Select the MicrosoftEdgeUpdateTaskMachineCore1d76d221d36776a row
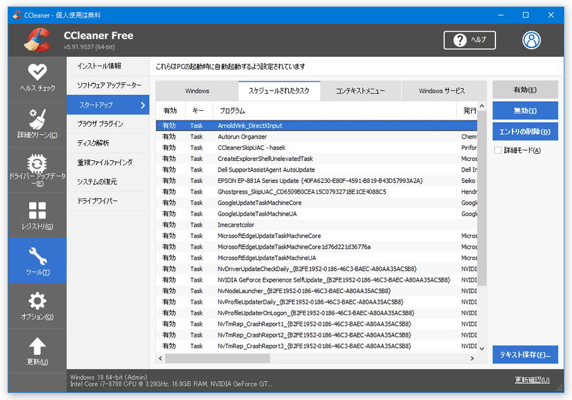Screen dimensions: 572x400 pos(317,247)
